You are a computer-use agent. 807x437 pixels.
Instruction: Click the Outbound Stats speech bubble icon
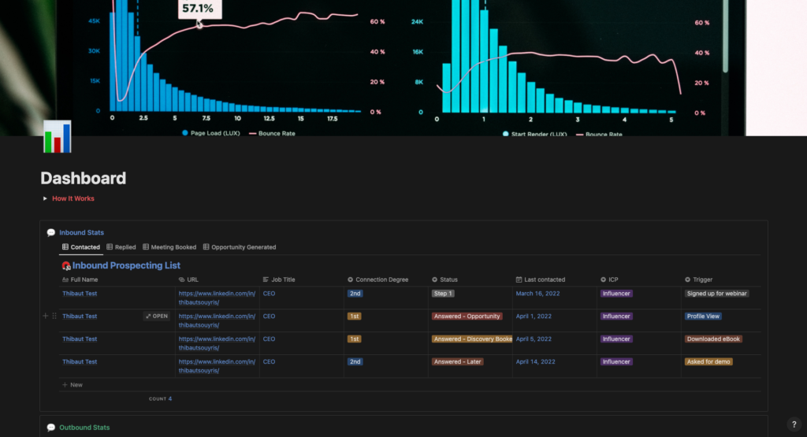(x=51, y=428)
